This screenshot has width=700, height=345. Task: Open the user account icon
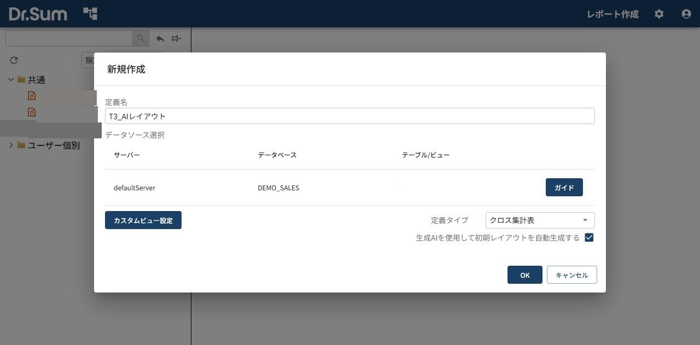(x=686, y=14)
